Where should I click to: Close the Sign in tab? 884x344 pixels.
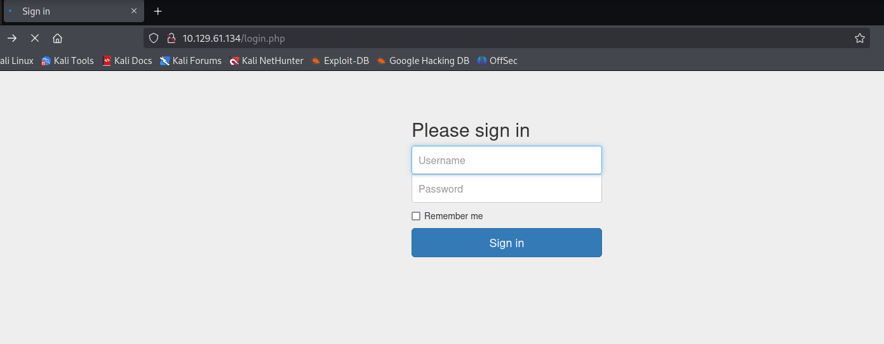pos(134,11)
